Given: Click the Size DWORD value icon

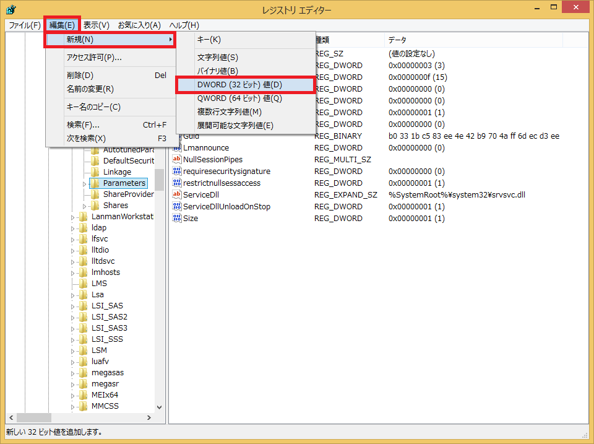Looking at the screenshot, I should [176, 219].
